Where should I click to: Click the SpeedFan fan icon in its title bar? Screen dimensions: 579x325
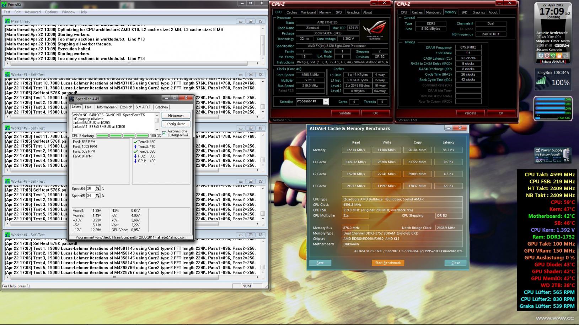72,99
